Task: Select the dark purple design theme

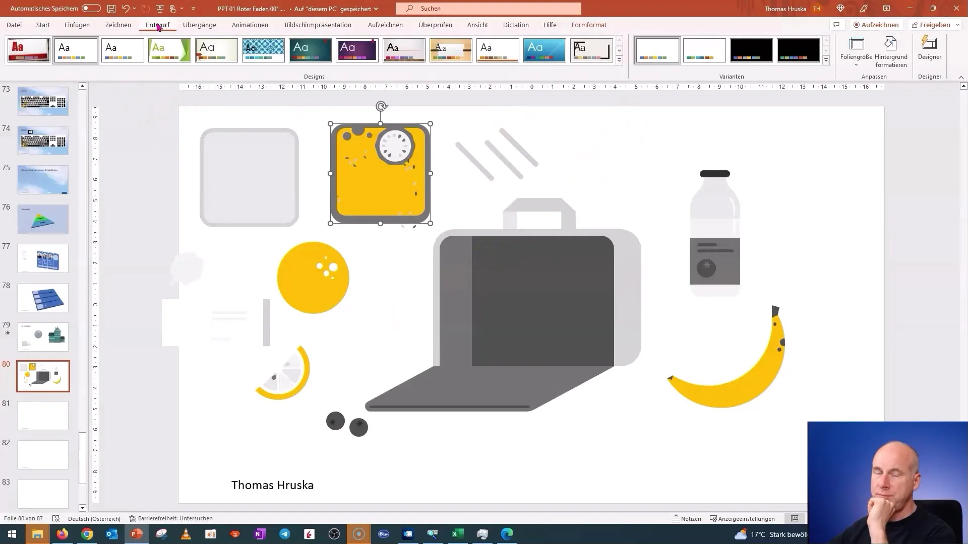Action: click(x=357, y=50)
